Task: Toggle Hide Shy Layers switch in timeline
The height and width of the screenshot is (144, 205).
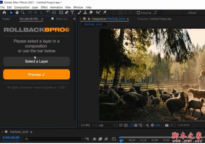Action: tap(94, 139)
